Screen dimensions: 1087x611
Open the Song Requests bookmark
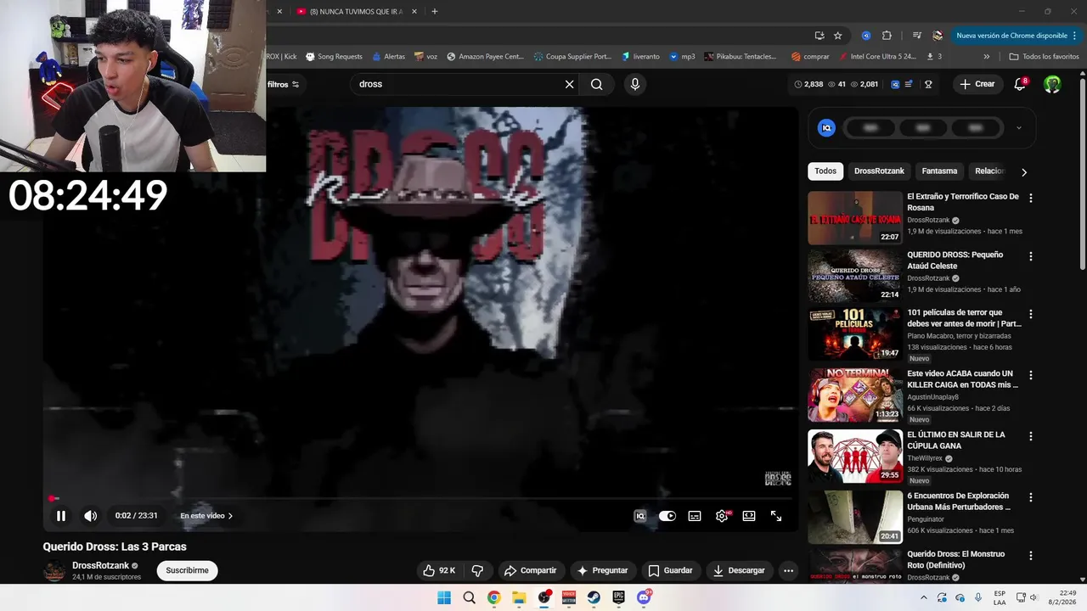[x=334, y=57]
